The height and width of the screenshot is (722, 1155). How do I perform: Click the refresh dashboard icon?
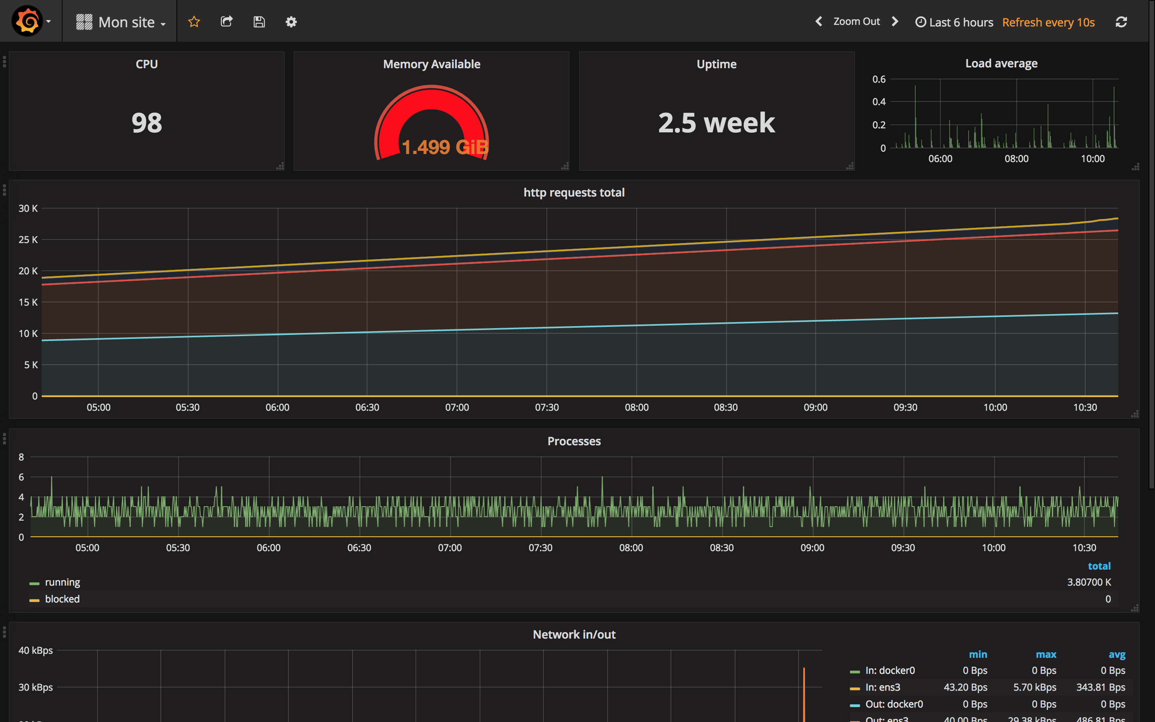coord(1121,22)
